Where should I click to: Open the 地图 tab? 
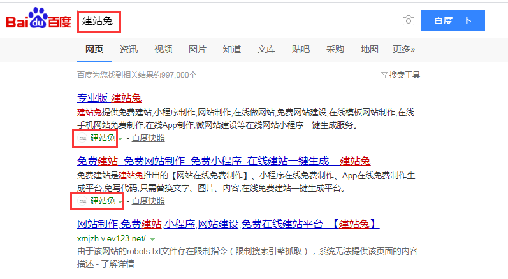(369, 49)
